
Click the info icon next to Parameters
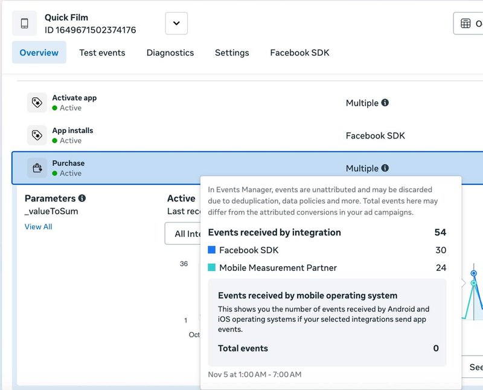pyautogui.click(x=83, y=198)
